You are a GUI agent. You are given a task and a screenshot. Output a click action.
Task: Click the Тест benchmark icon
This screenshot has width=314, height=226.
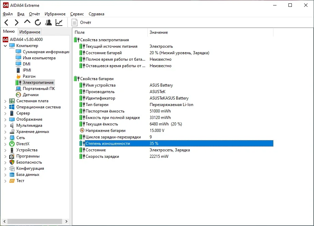tap(12, 181)
